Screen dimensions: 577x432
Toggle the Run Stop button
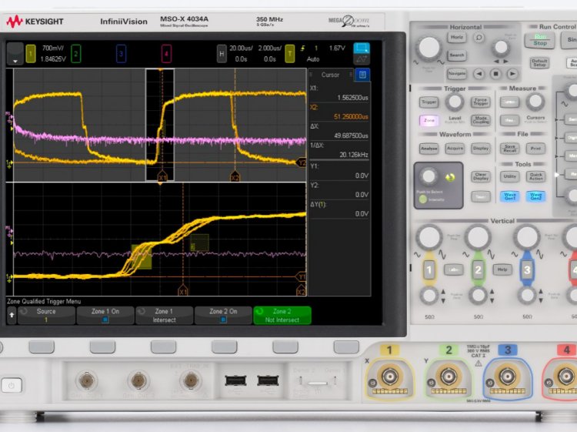point(540,40)
